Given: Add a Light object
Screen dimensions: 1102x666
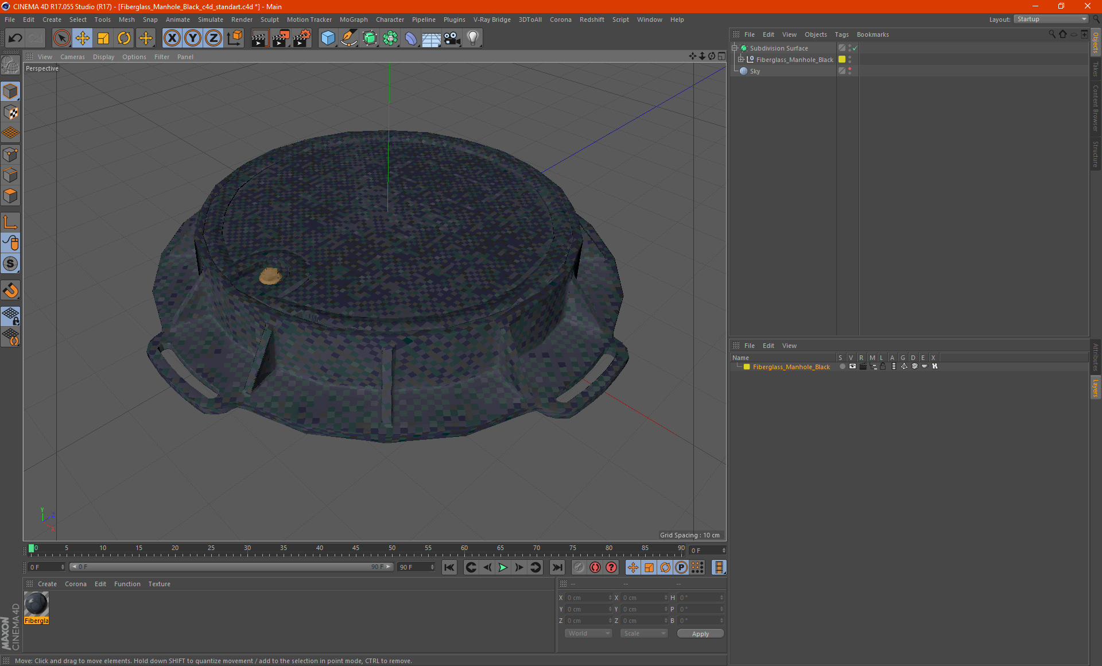Looking at the screenshot, I should click(x=473, y=38).
